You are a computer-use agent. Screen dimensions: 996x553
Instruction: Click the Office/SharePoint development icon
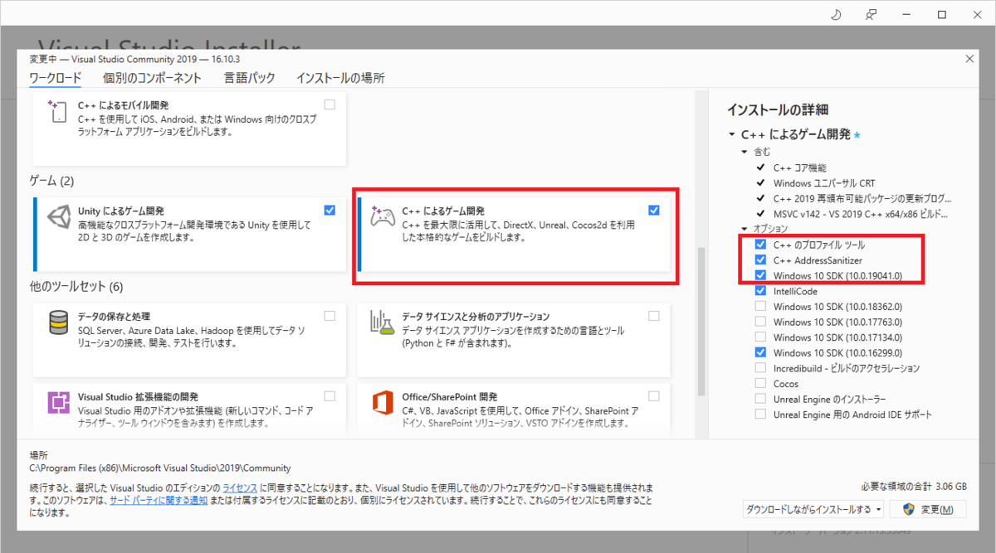pyautogui.click(x=382, y=404)
